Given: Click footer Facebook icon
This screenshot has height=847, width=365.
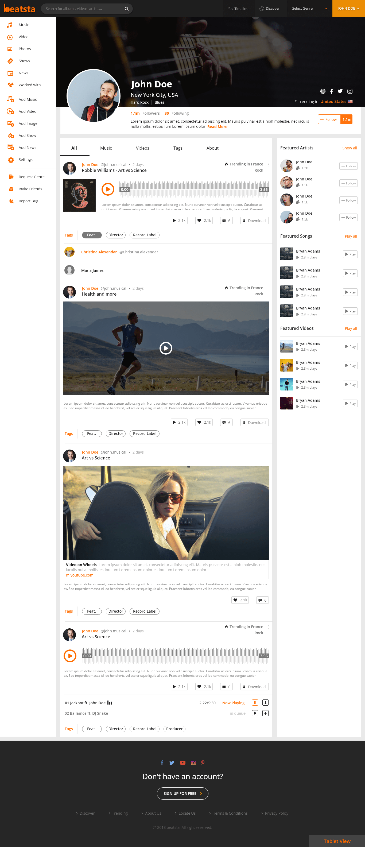Looking at the screenshot, I should coord(162,763).
